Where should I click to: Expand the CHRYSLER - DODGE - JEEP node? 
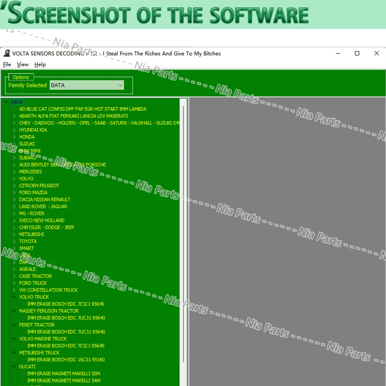pos(14,227)
